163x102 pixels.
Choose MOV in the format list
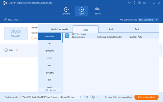tap(49, 58)
